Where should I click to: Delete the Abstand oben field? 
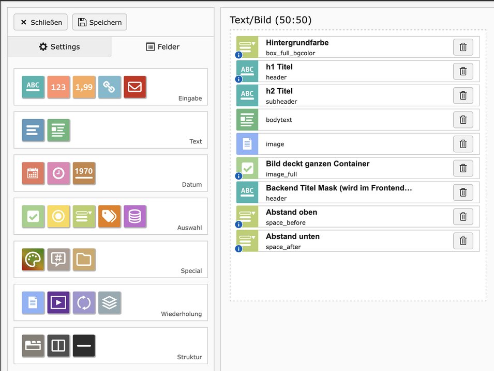pos(463,216)
